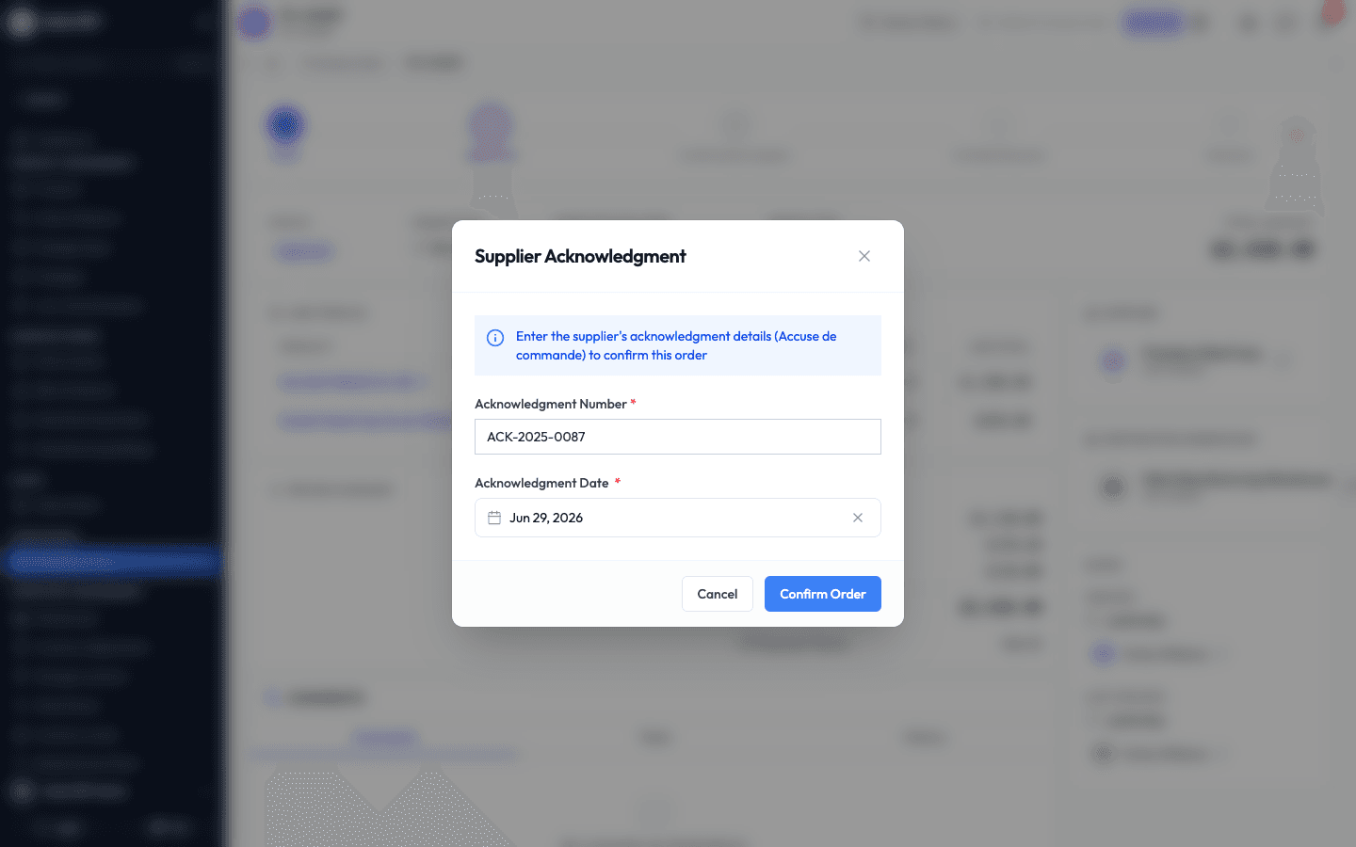Click the "Supplier Acknowledgment" dialog title
This screenshot has height=847, width=1356.
580,256
